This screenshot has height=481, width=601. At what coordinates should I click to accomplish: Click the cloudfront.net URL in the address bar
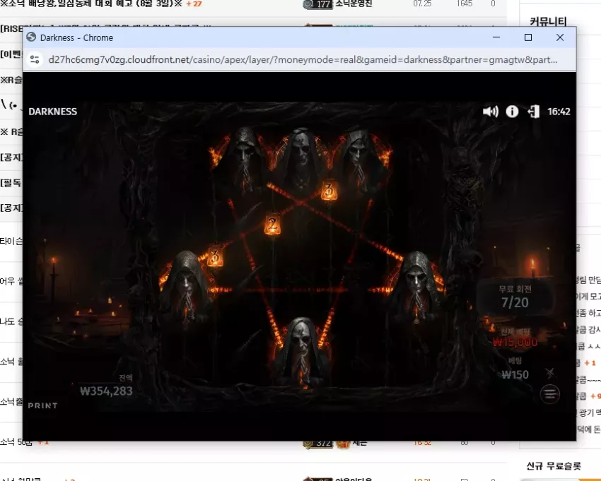click(x=303, y=60)
